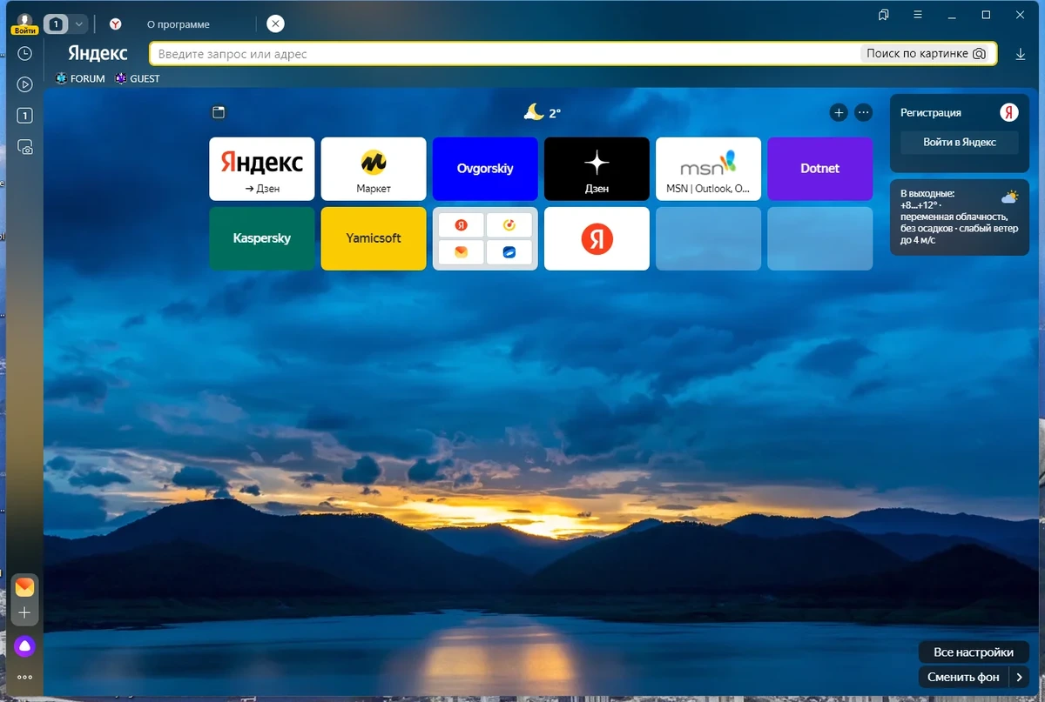Open the folder tile with four icons
The image size is (1045, 702).
click(485, 238)
